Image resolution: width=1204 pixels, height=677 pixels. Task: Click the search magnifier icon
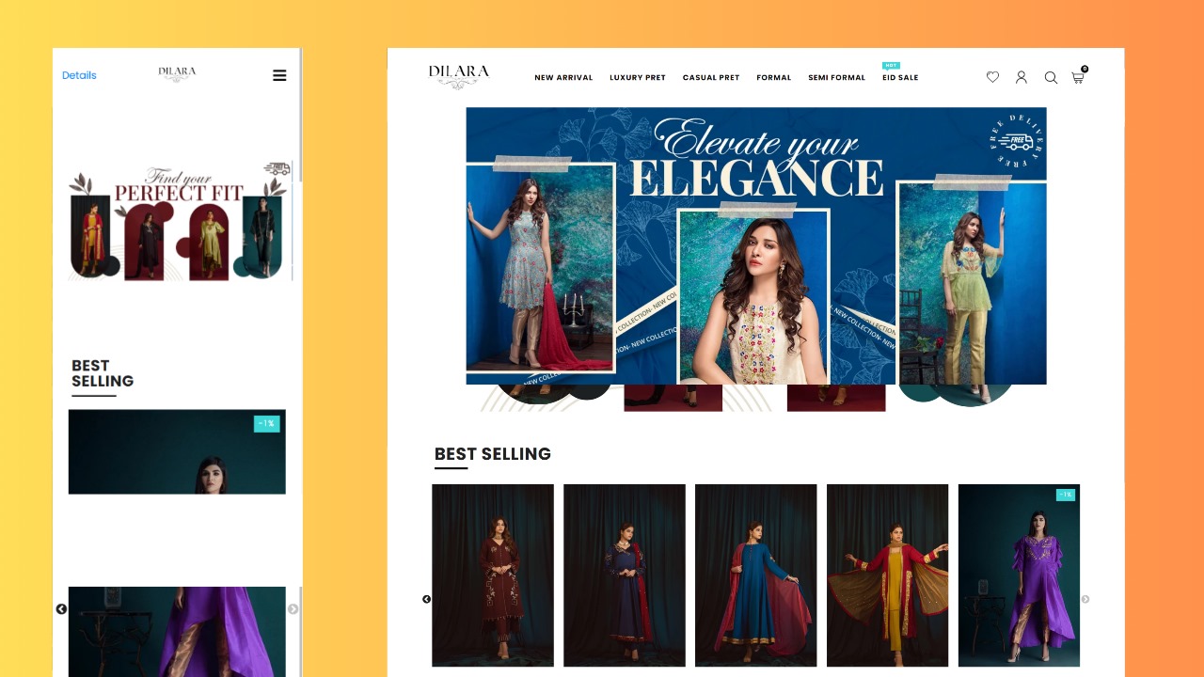click(1051, 77)
